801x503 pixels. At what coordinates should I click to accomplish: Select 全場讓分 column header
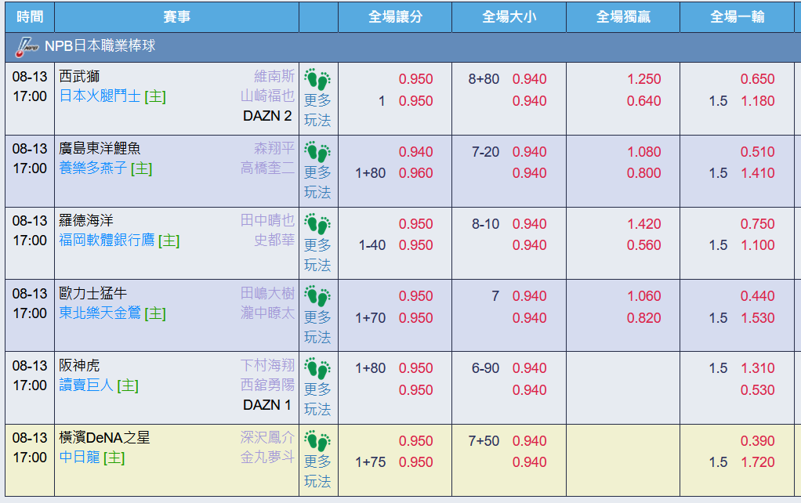click(x=395, y=17)
